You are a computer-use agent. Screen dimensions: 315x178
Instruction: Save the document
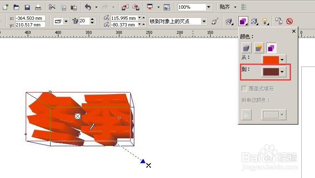click(x=27, y=7)
